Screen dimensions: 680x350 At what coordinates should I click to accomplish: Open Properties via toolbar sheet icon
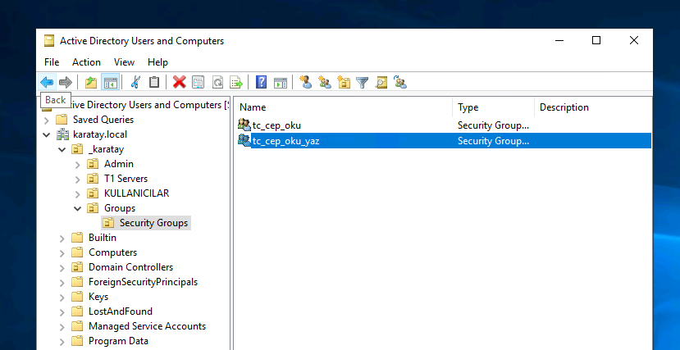pos(198,82)
